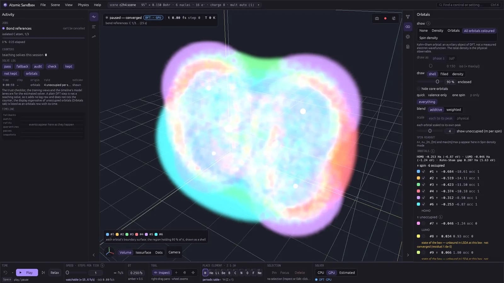Expand the scene settings dropdown arrow
This screenshot has width=504, height=283.
coord(259,5)
